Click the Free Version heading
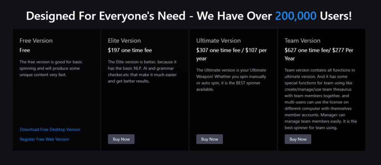381x165 pixels. point(36,40)
